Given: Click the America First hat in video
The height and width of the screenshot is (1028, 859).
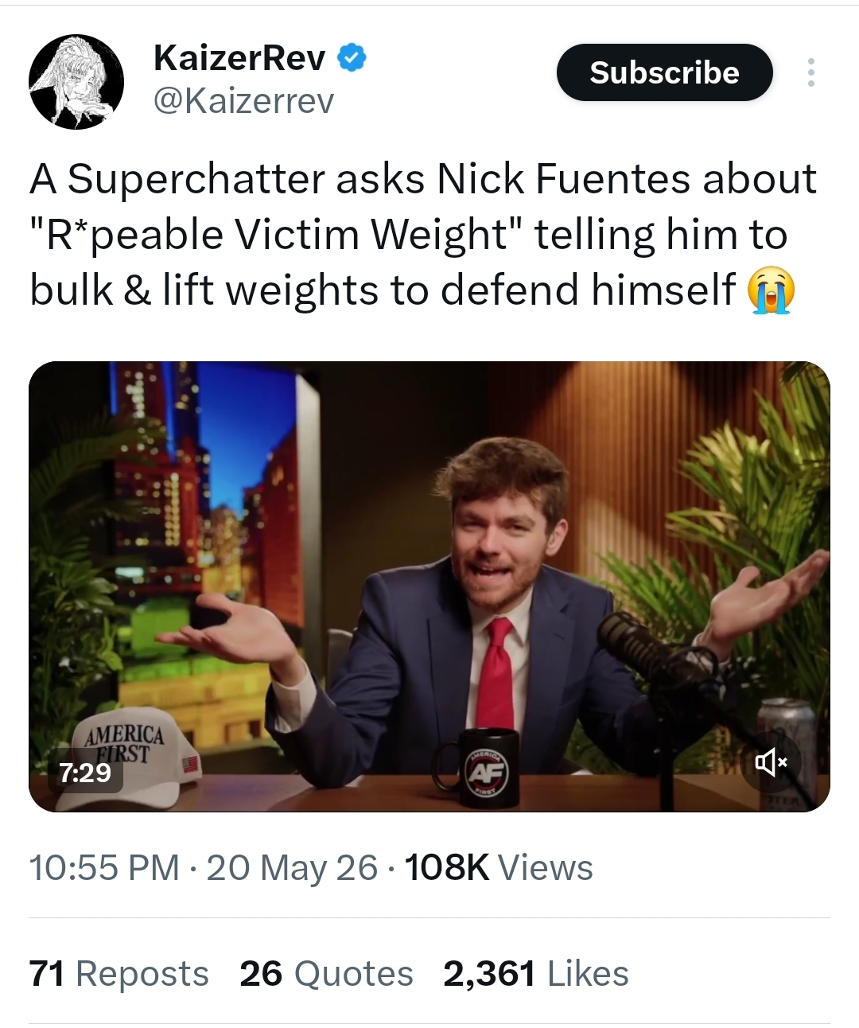Looking at the screenshot, I should [127, 756].
